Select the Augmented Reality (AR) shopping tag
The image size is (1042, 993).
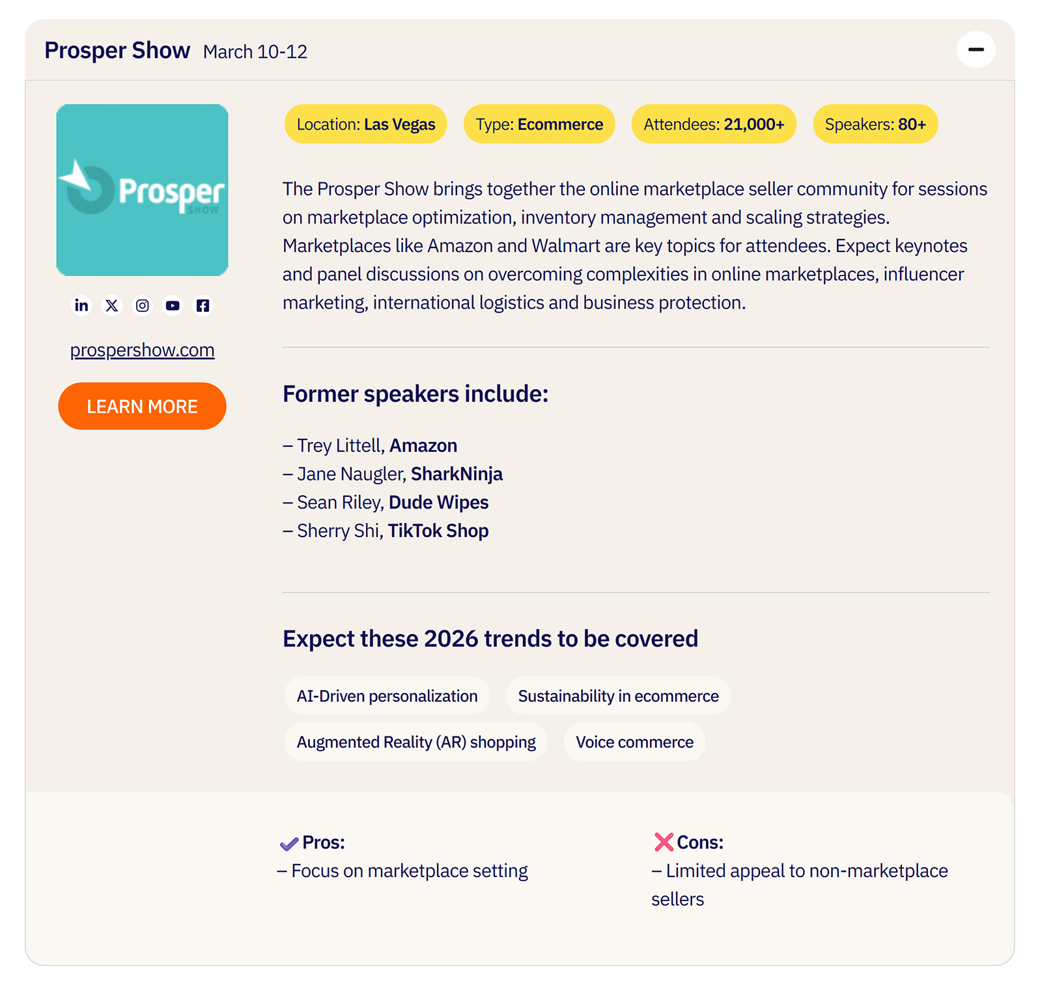click(415, 742)
